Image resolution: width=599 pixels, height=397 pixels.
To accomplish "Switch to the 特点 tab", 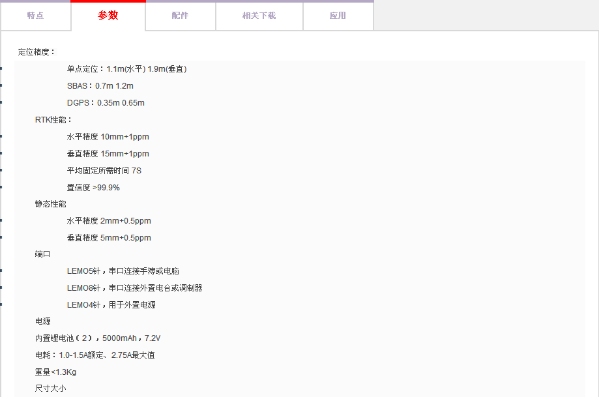I will coord(36,16).
